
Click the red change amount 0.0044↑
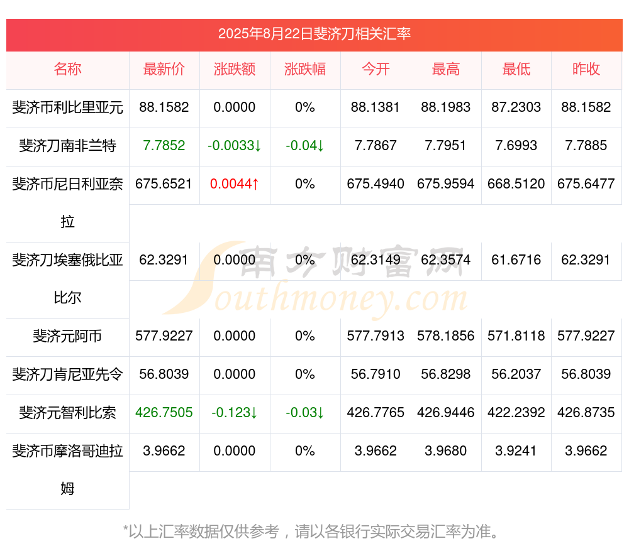pos(235,184)
